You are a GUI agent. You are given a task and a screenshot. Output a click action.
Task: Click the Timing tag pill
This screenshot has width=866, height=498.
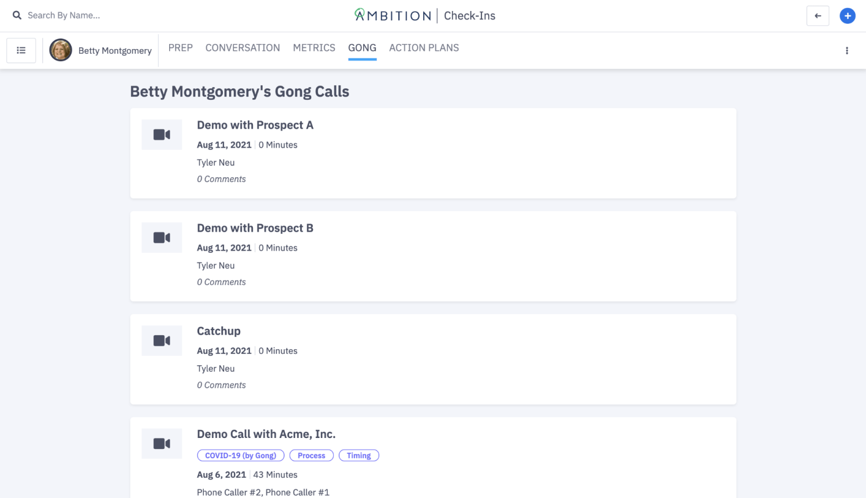359,456
